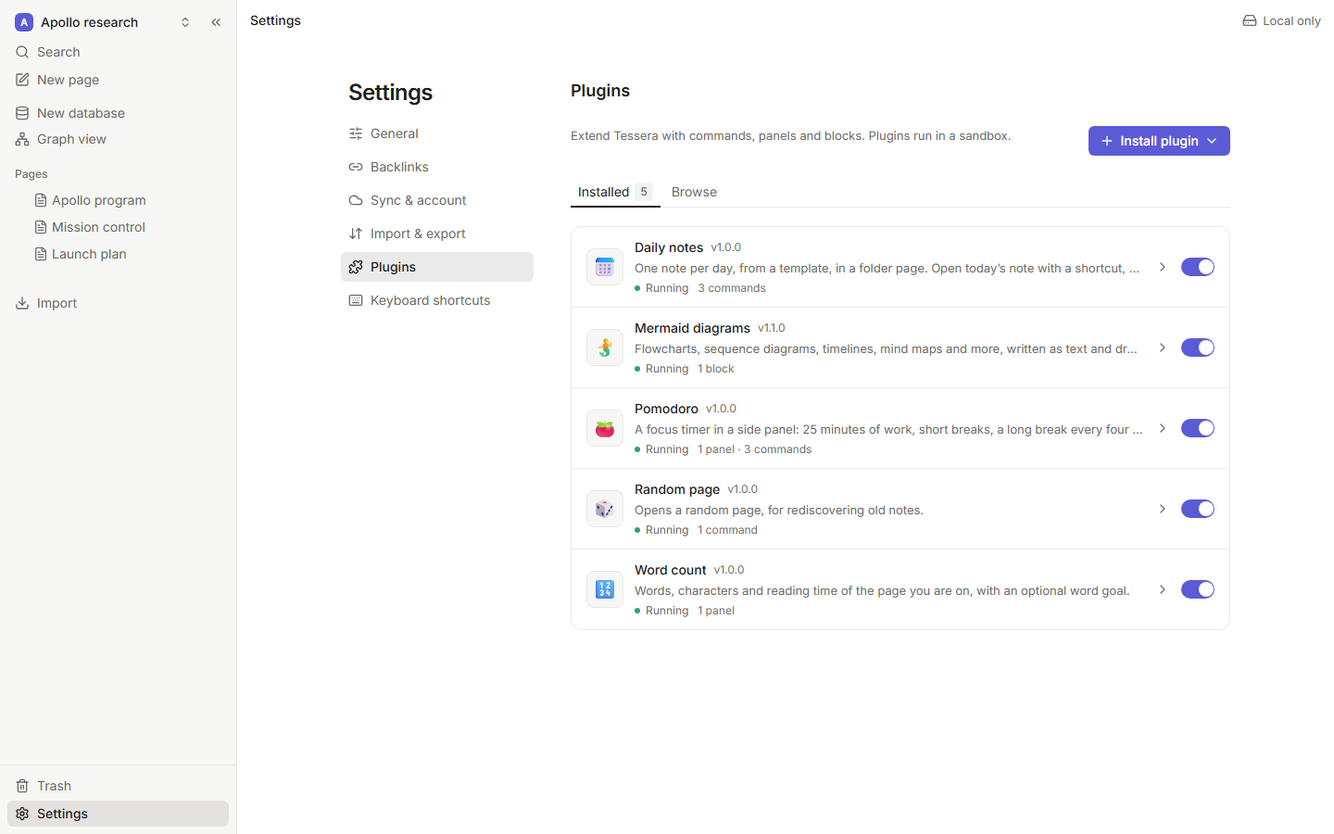Toggle the Word count plugin off

click(1198, 589)
